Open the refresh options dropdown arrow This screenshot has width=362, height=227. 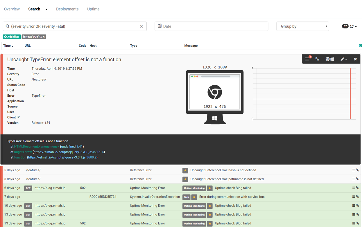[x=356, y=26]
